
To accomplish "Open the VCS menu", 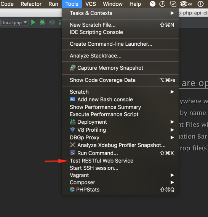I will coord(91,4).
